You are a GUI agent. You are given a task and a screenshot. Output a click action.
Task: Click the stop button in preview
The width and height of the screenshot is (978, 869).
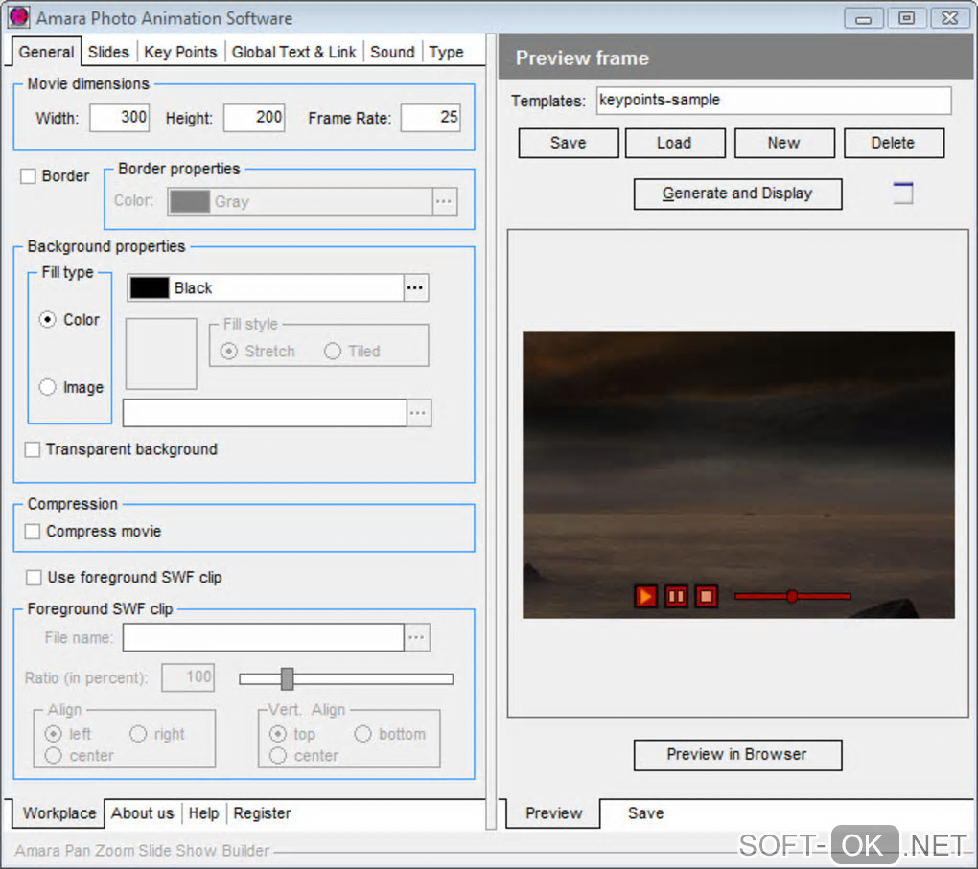click(x=706, y=597)
